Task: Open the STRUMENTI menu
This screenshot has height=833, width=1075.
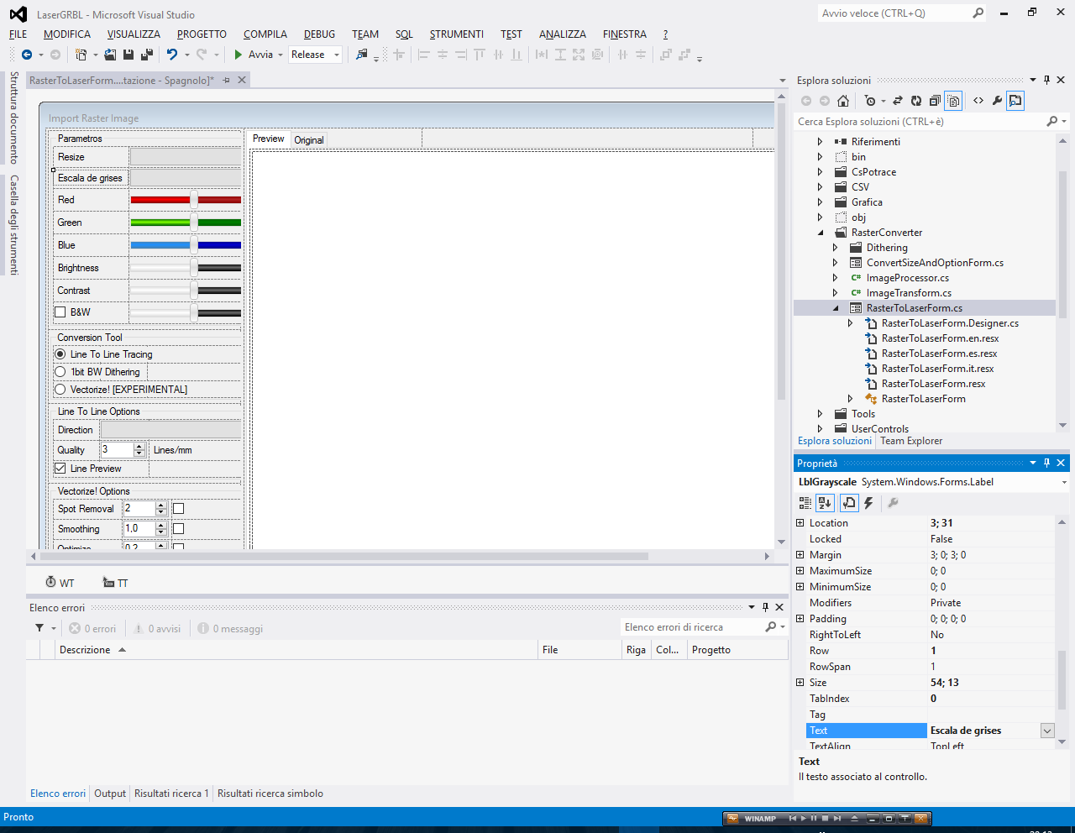Action: (456, 34)
